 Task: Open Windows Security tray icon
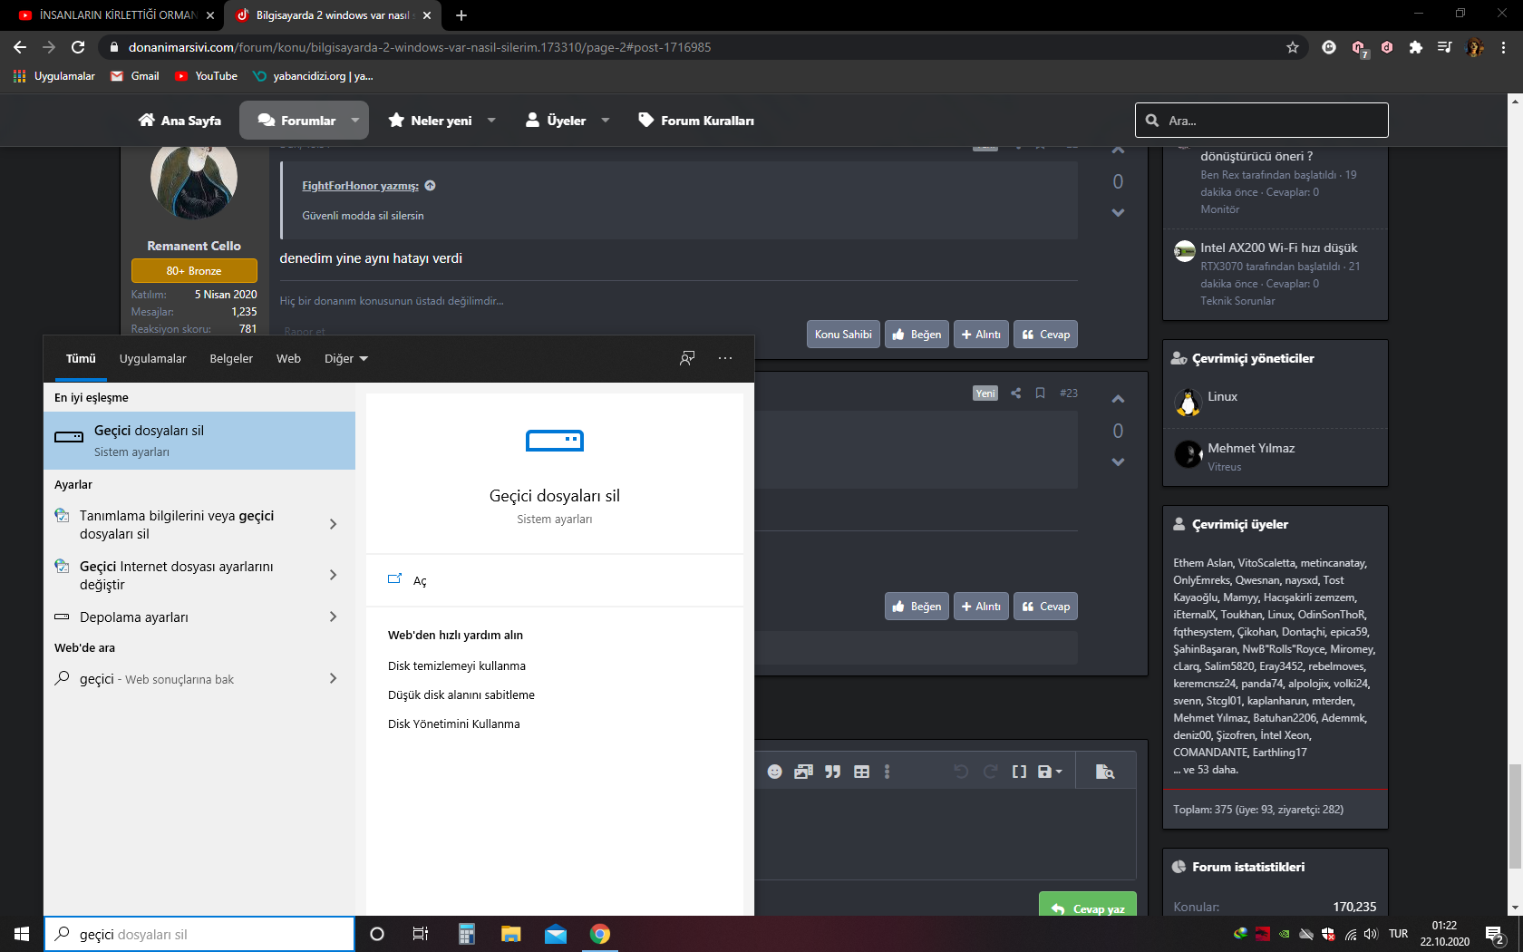click(1328, 934)
